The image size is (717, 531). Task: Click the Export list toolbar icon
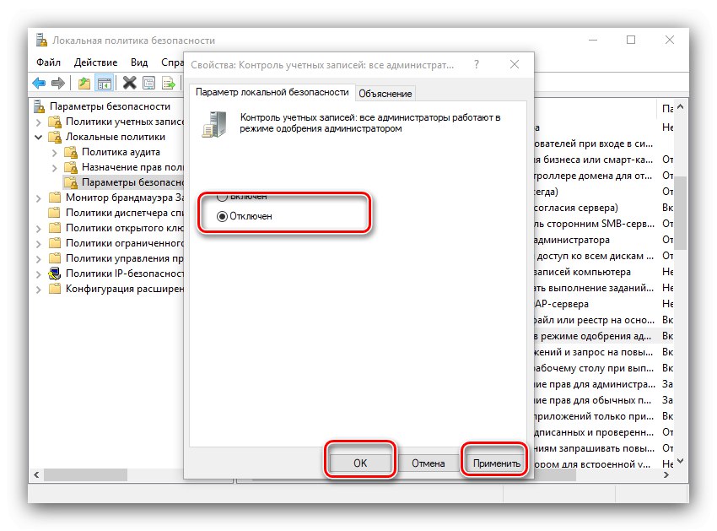(x=168, y=83)
